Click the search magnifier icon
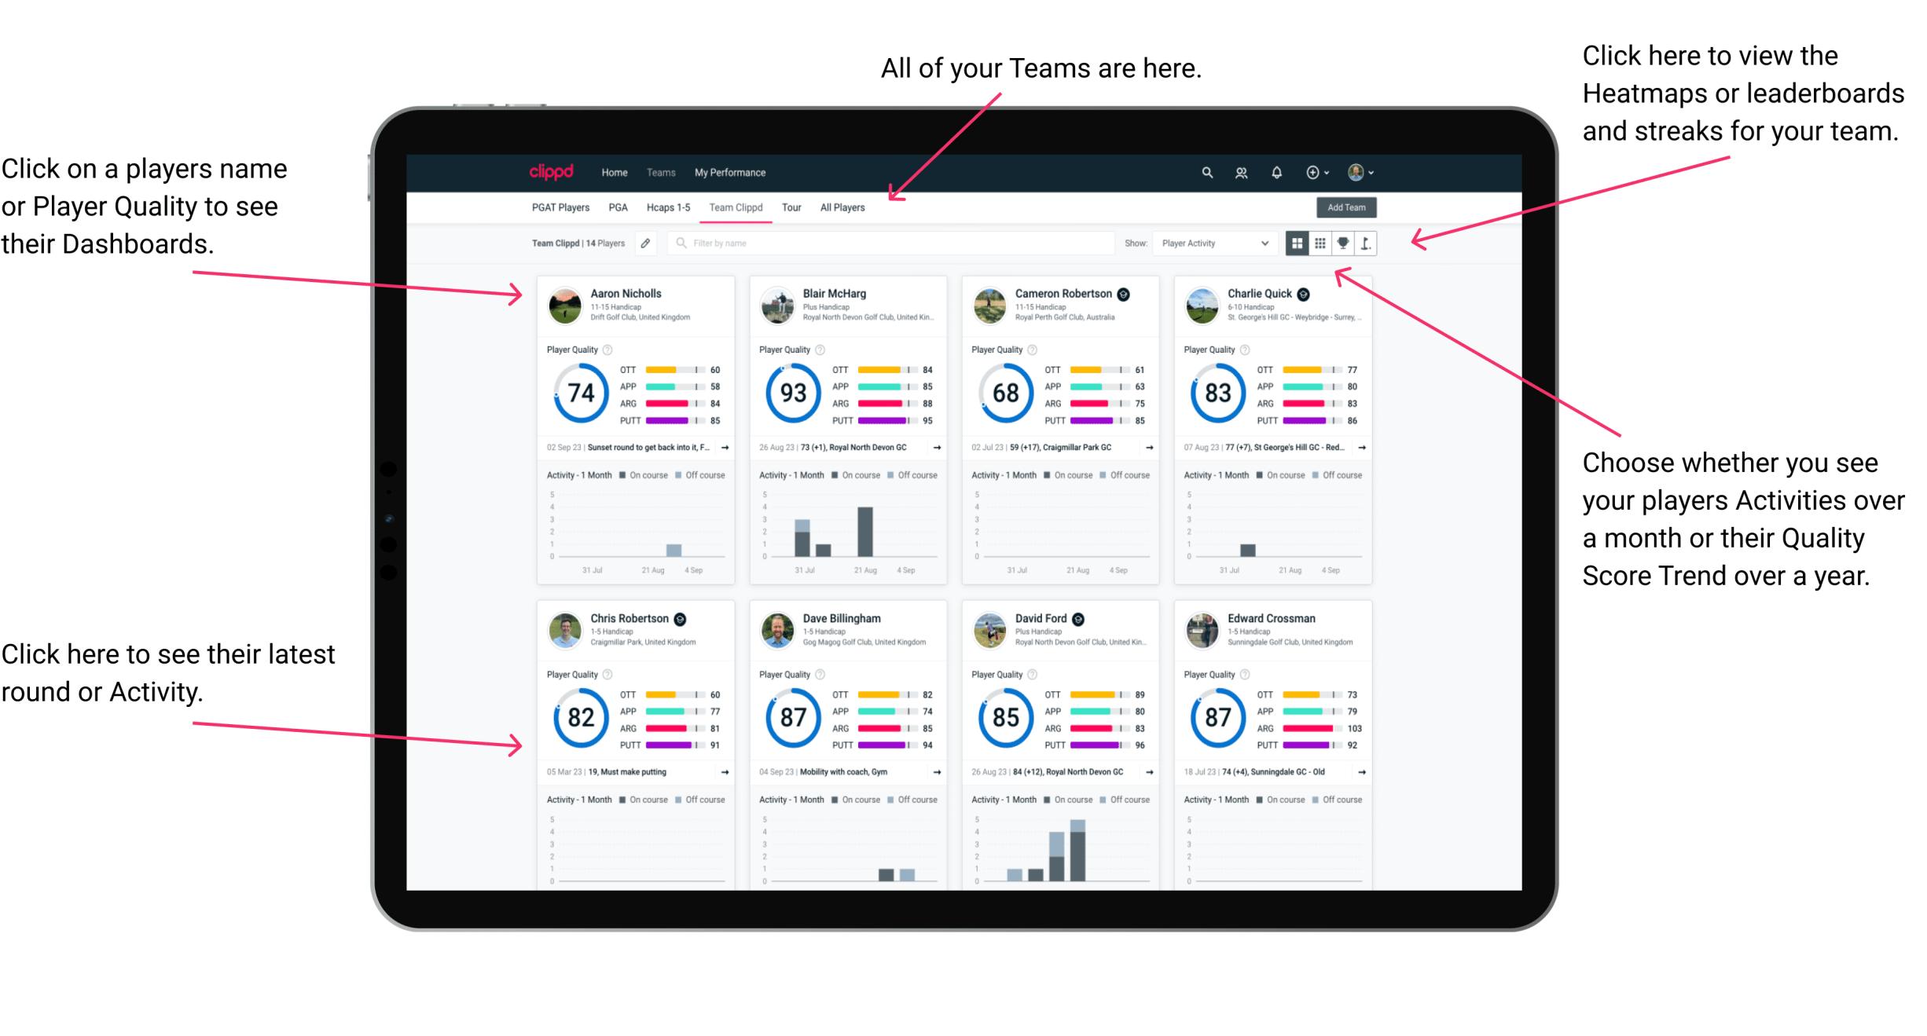Viewport: 1927px width, 1036px height. click(x=1205, y=171)
